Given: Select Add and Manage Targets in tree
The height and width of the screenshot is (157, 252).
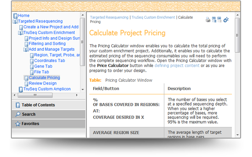Looking at the screenshot, I should point(52,49).
